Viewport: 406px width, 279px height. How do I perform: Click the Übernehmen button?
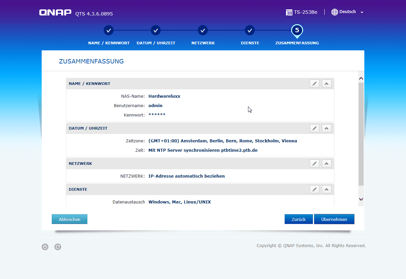pyautogui.click(x=334, y=219)
